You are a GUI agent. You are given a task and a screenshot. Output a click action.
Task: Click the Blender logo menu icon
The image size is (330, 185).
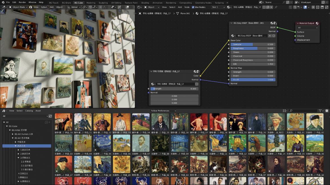[3, 2]
